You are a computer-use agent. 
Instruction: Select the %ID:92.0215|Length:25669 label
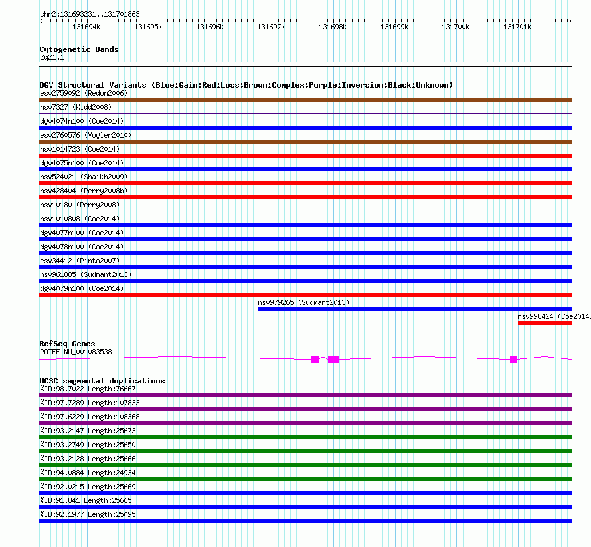click(x=88, y=487)
